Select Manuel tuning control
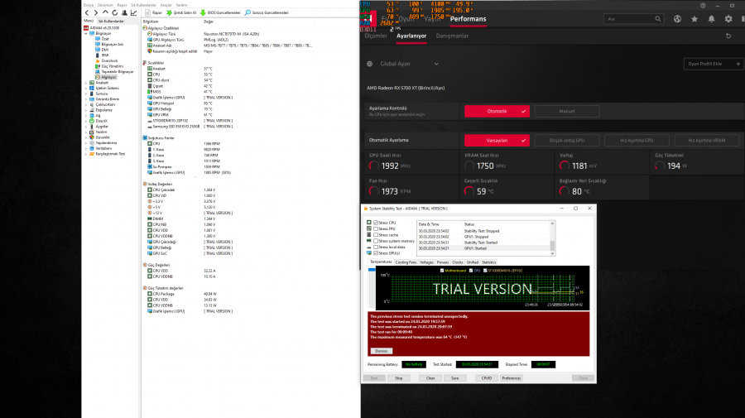 point(567,111)
